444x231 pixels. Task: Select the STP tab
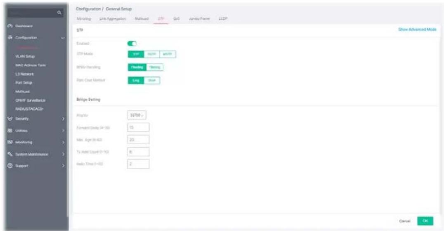(161, 18)
